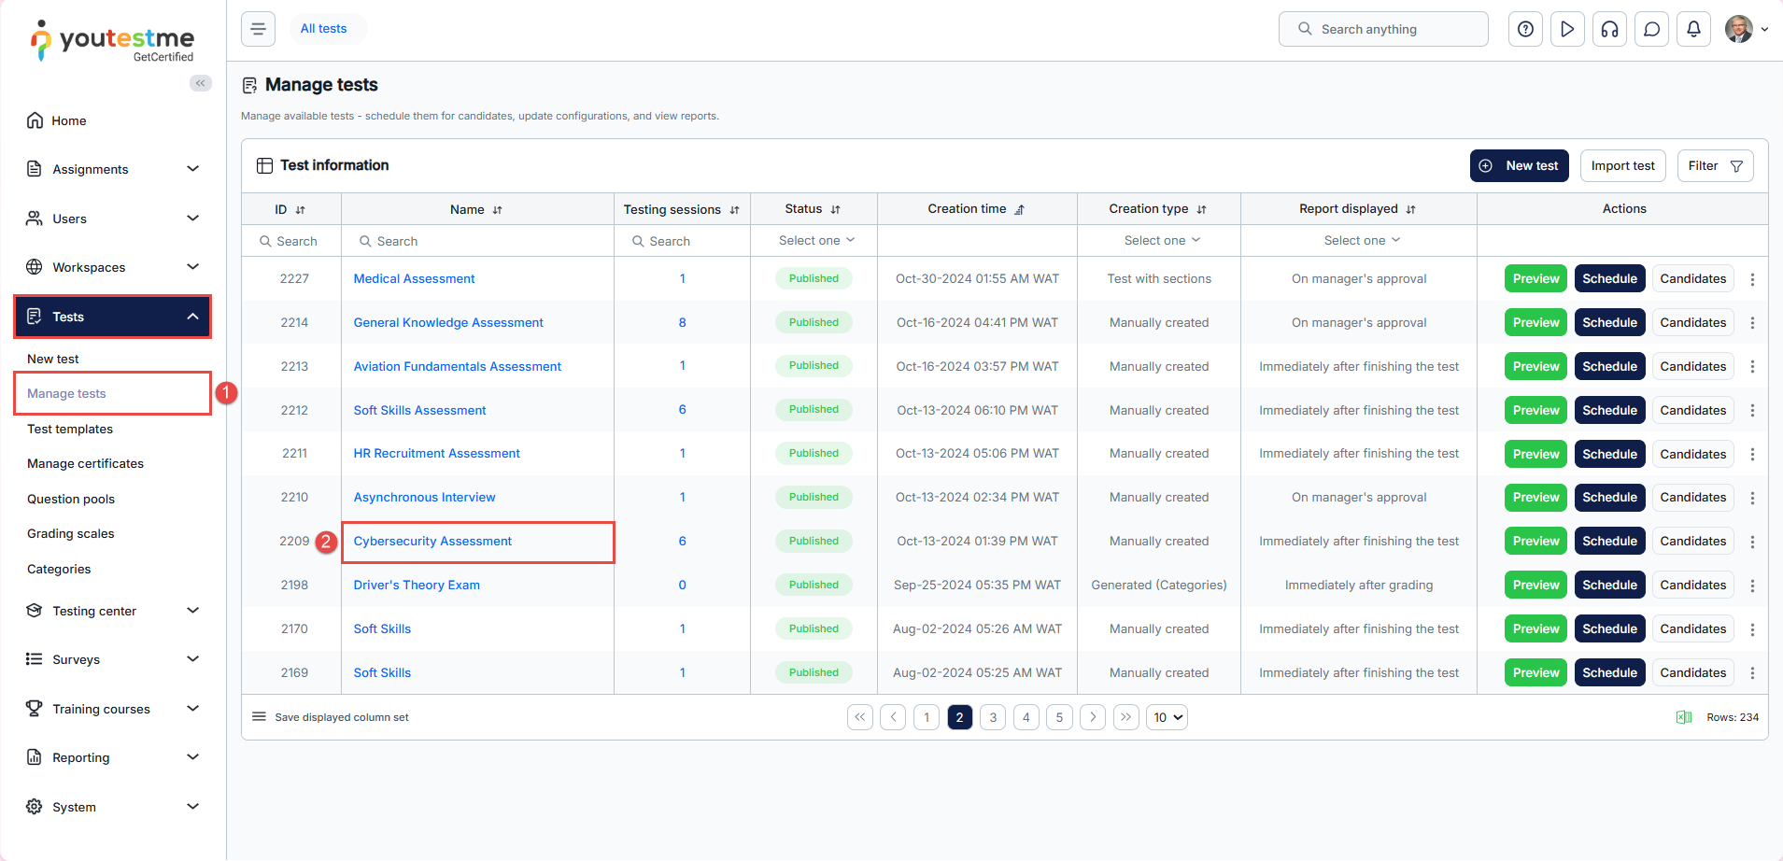Click the notifications bell icon

[1693, 29]
